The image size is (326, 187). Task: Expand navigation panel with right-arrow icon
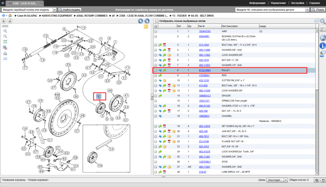(x=10, y=21)
